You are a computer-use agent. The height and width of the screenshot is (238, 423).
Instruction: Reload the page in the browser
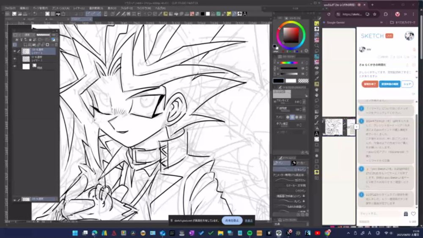[x=329, y=14]
